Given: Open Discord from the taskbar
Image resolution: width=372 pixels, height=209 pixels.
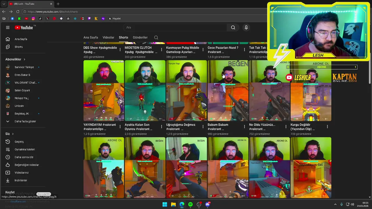Looking at the screenshot, I should 208,204.
